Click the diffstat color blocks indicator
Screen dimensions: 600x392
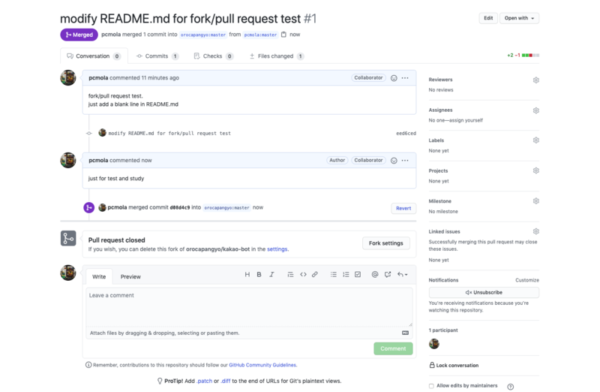(x=531, y=56)
